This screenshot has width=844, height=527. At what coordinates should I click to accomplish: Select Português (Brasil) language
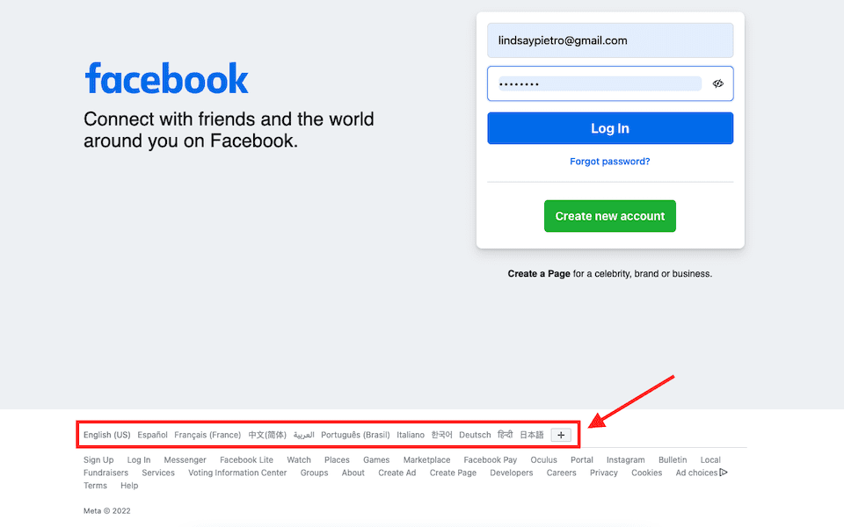click(x=354, y=434)
